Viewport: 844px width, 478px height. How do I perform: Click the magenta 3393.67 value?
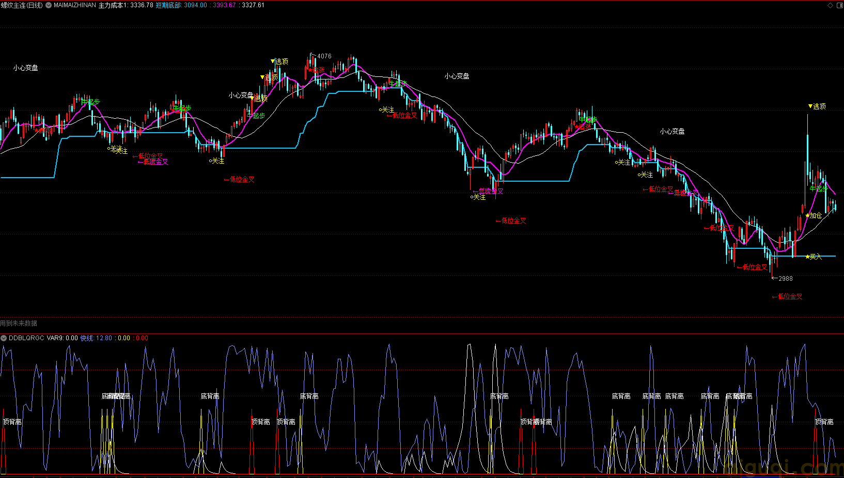(x=224, y=5)
